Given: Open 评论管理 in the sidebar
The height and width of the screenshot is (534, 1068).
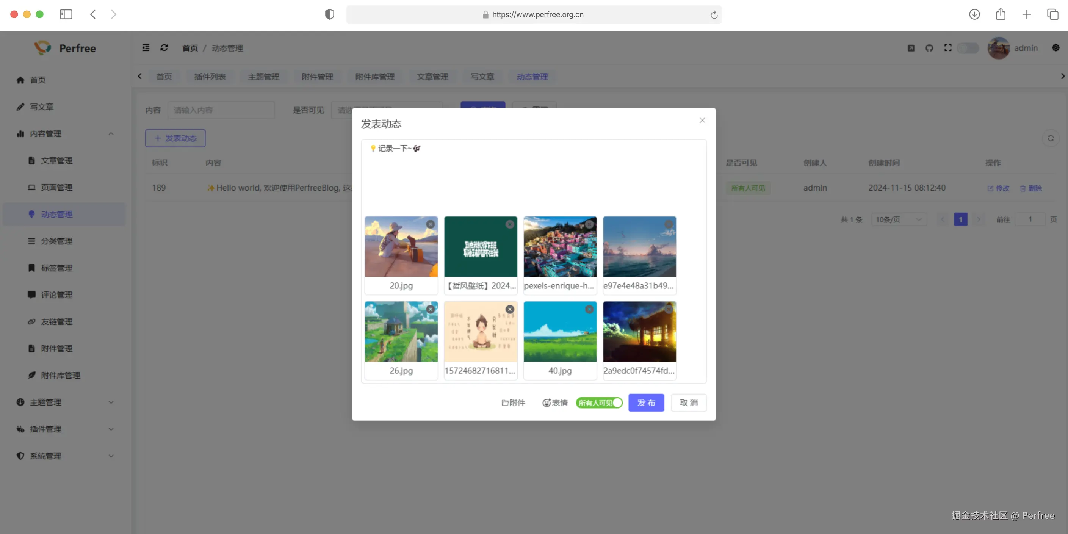Looking at the screenshot, I should click(56, 295).
